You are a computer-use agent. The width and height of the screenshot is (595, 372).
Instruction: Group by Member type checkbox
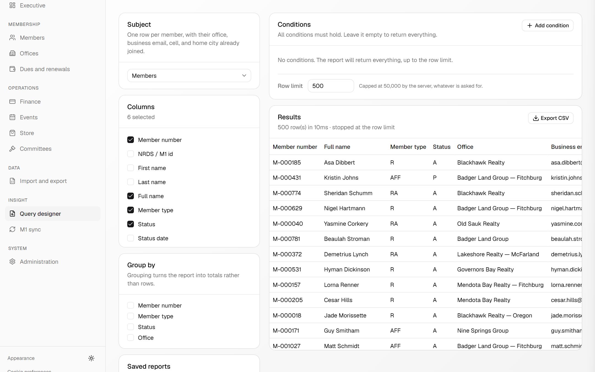click(131, 316)
